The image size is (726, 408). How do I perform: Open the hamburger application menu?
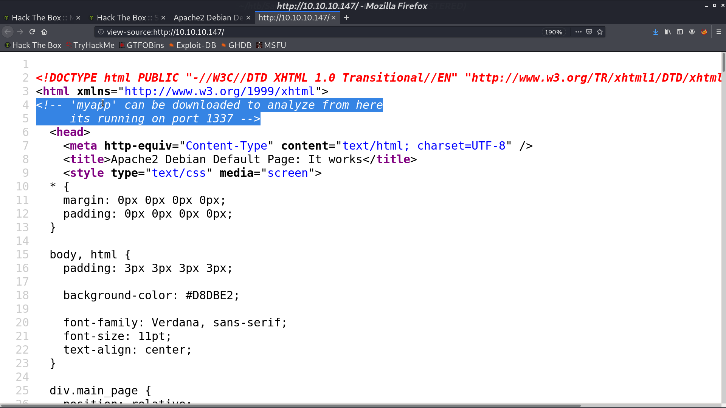coord(719,32)
